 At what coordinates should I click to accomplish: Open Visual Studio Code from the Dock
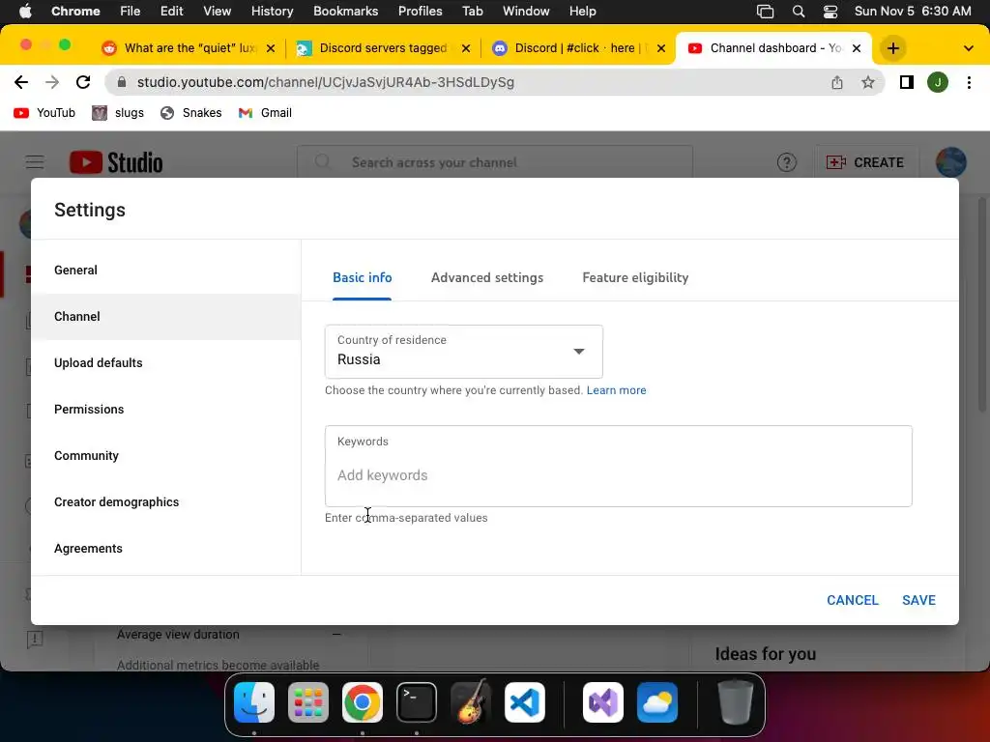[x=525, y=702]
